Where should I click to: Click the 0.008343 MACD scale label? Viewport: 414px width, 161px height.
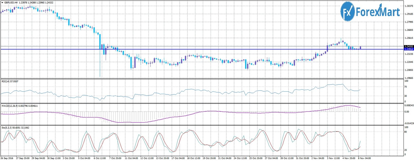(x=409, y=105)
